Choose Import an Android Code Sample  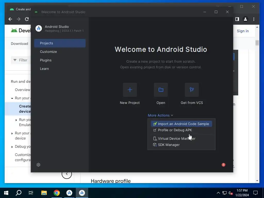pyautogui.click(x=181, y=124)
